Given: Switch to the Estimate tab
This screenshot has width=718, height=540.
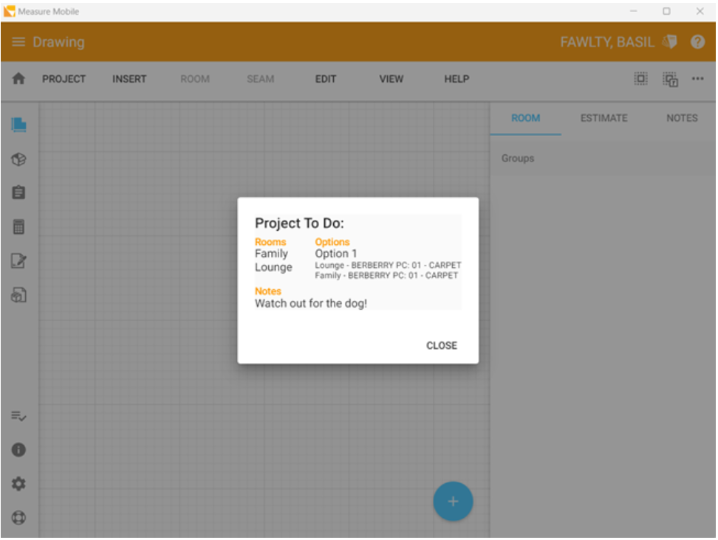Looking at the screenshot, I should coord(604,118).
